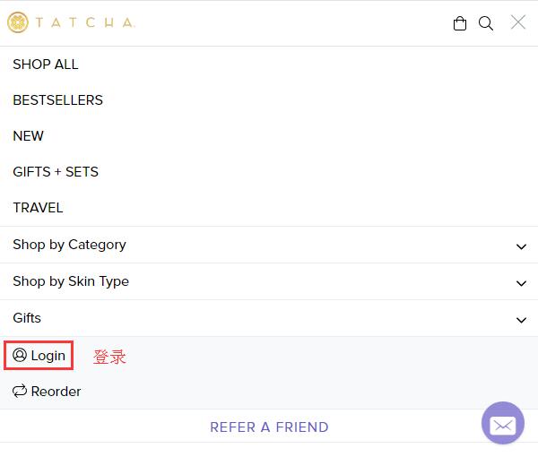538x457 pixels.
Task: Click the reorder arrows icon
Action: 20,391
